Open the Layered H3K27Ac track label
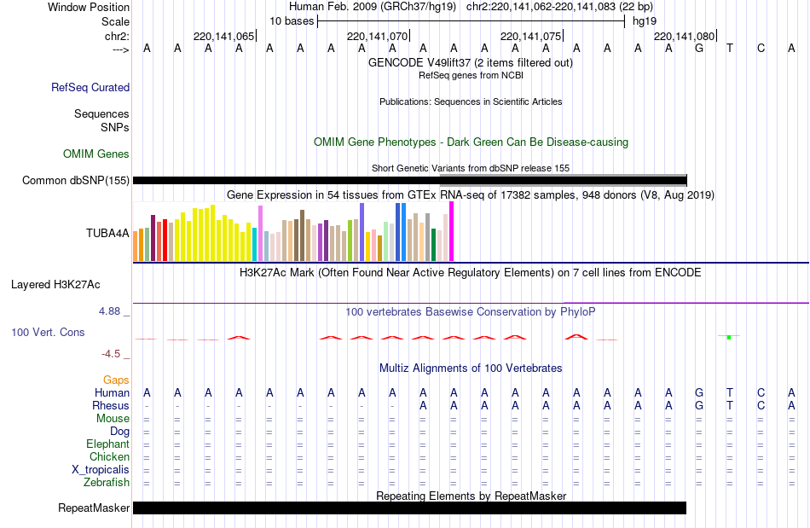Image resolution: width=810 pixels, height=528 pixels. [x=55, y=285]
